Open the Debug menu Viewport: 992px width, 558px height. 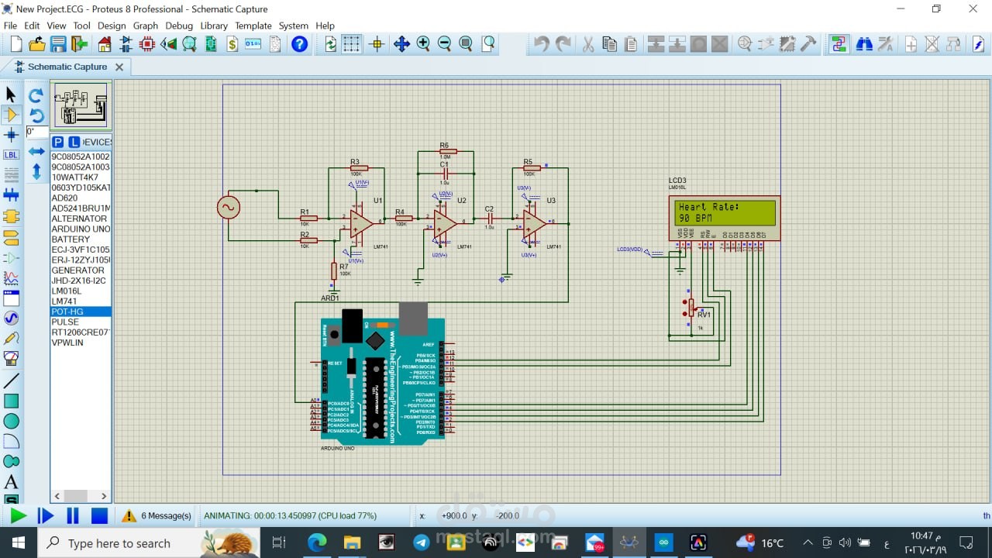click(179, 26)
